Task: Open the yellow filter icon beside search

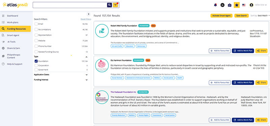Action: click(x=115, y=5)
